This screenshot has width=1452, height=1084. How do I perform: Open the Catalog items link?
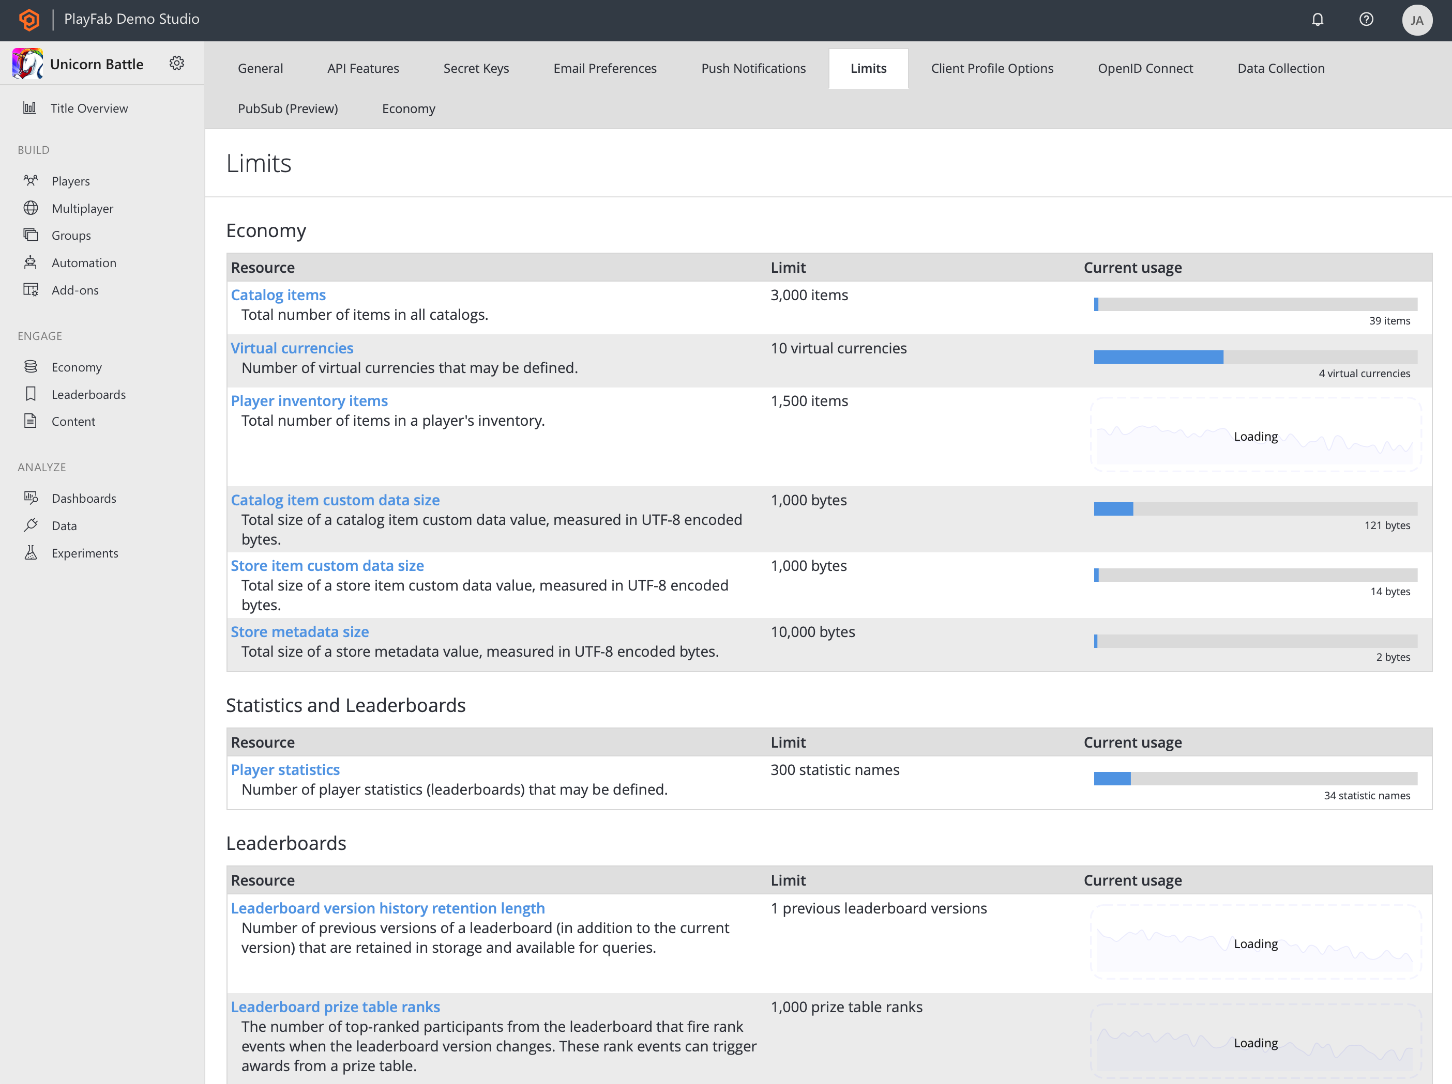(x=278, y=295)
